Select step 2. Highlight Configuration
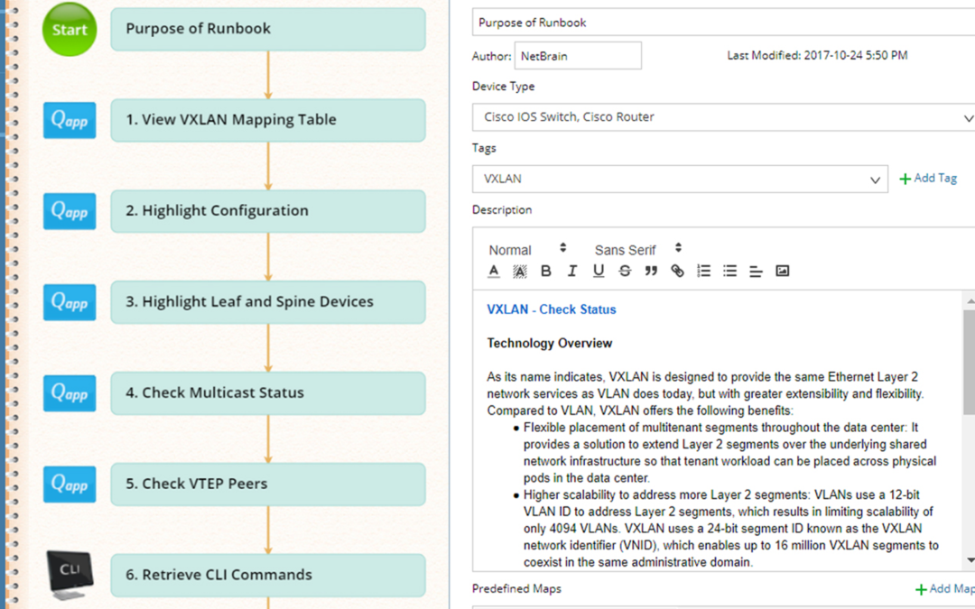The width and height of the screenshot is (975, 609). pyautogui.click(x=268, y=211)
